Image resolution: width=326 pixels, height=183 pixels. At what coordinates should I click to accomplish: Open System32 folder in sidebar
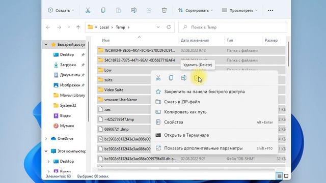click(68, 105)
